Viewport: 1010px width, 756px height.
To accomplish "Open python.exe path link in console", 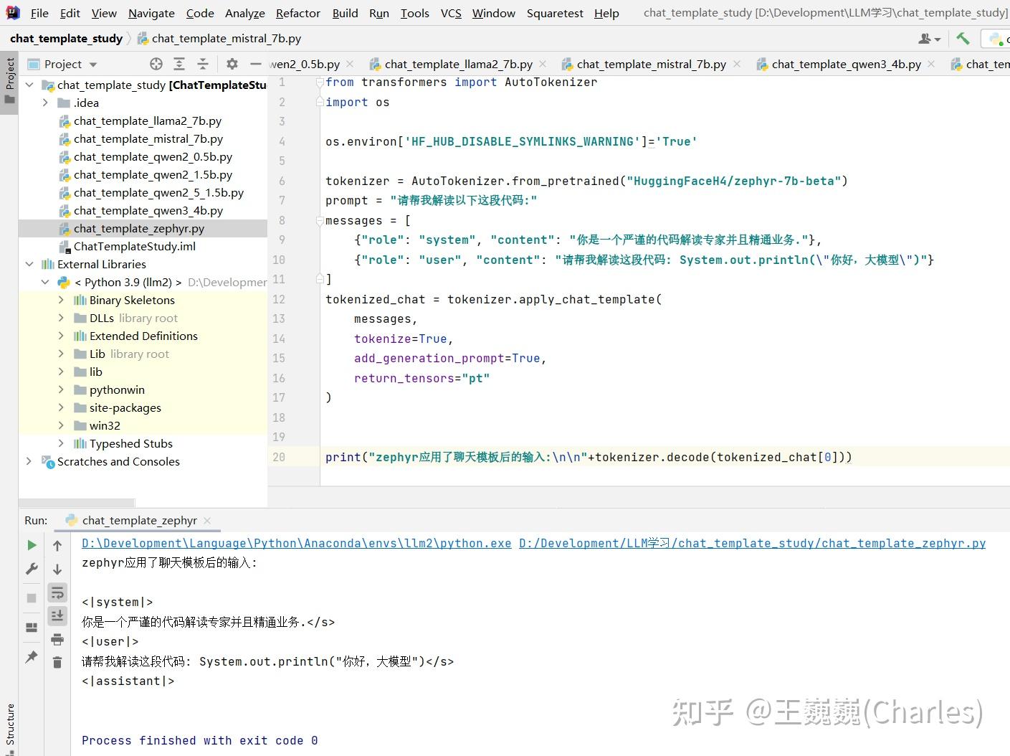I will [297, 543].
